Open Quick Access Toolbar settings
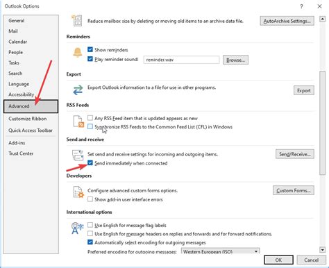Screen dimensions: 329x268 coord(31,131)
